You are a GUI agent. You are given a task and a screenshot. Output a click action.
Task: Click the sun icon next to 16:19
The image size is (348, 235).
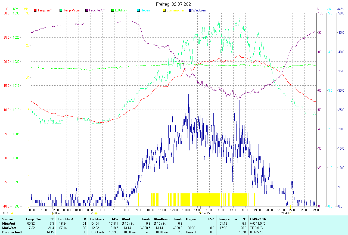pos(12,213)
